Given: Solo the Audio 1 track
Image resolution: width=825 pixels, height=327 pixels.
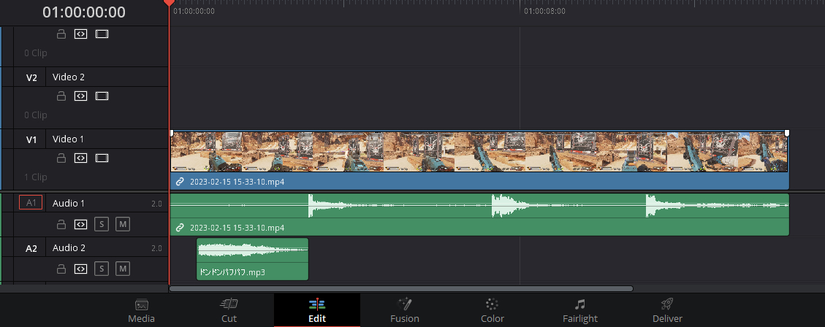Looking at the screenshot, I should pyautogui.click(x=102, y=225).
